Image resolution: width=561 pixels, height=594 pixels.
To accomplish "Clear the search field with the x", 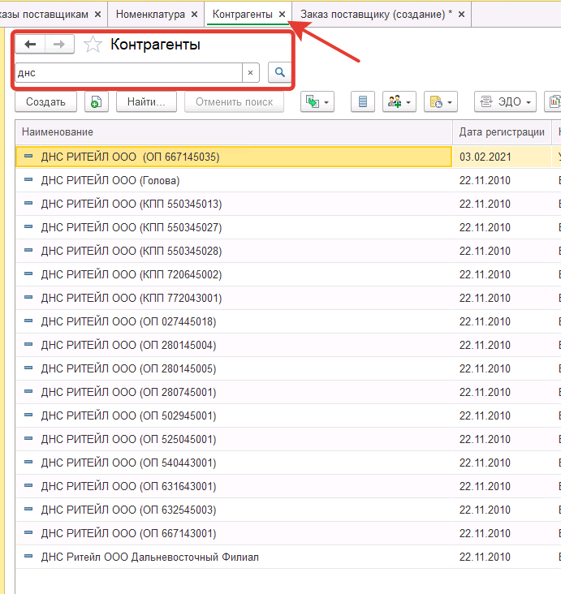I will coord(250,73).
